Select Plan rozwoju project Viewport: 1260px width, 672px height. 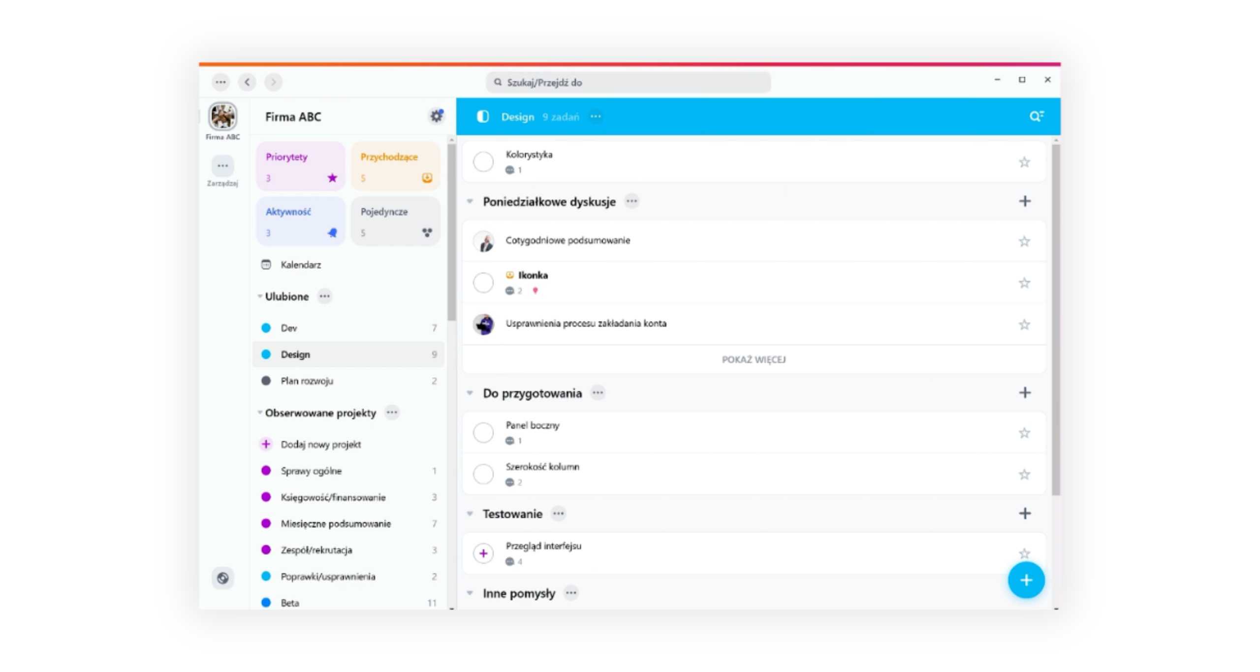348,381
